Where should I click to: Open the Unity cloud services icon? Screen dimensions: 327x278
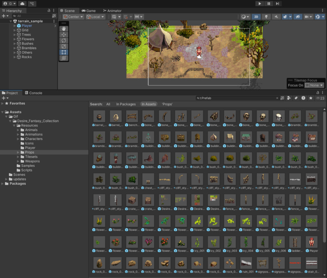click(x=22, y=3)
